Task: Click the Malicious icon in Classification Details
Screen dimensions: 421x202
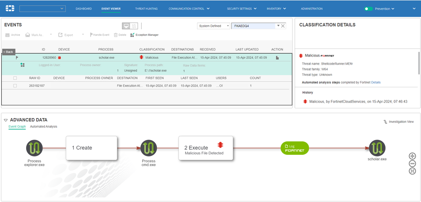Action: pos(301,56)
